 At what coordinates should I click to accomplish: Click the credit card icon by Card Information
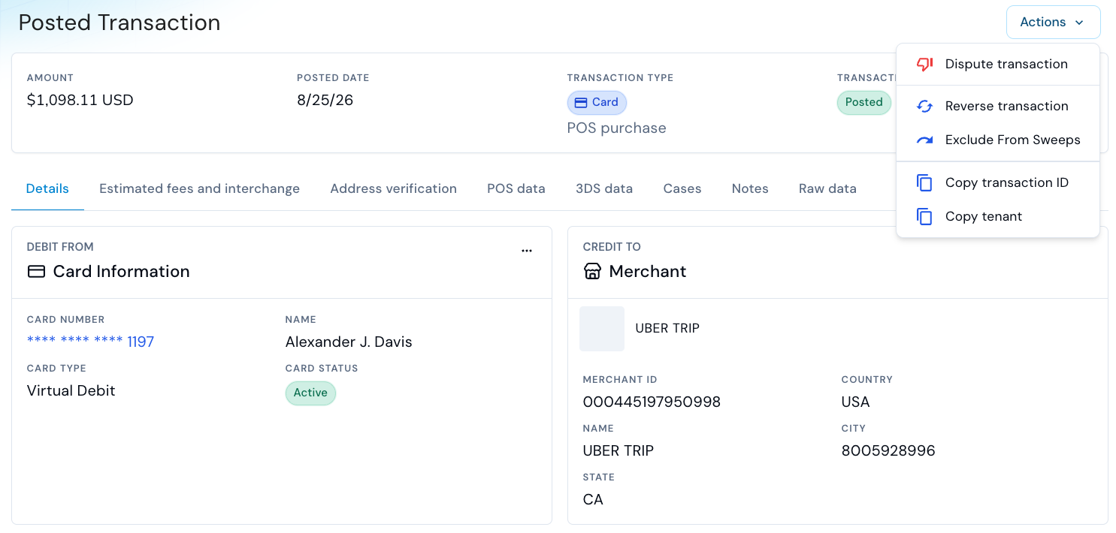click(36, 272)
